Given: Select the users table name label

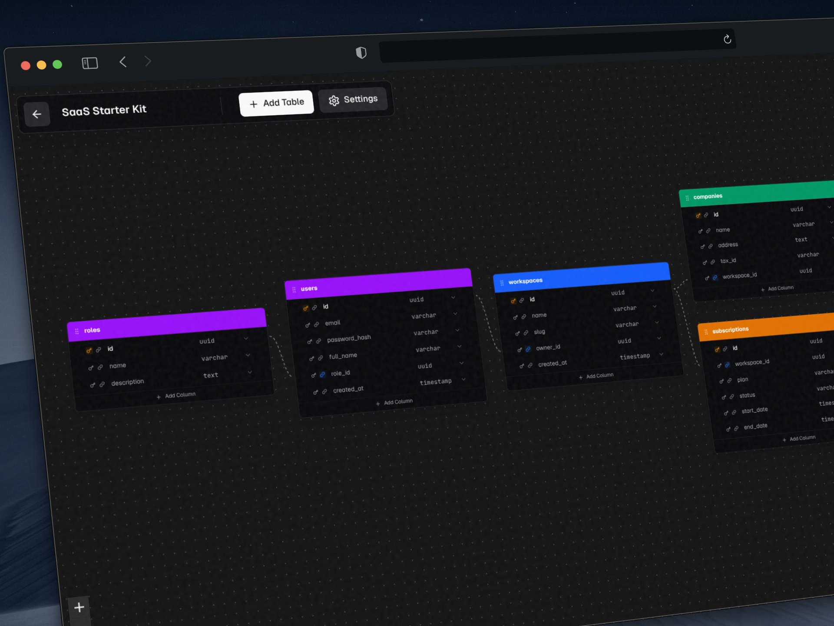Looking at the screenshot, I should point(309,288).
